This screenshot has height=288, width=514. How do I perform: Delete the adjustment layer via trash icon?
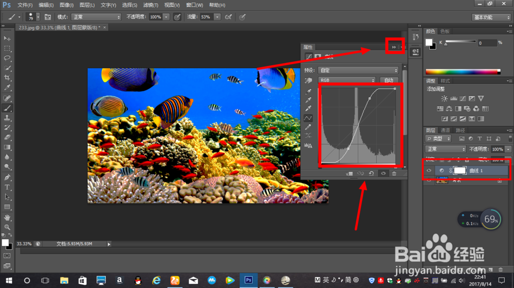[394, 174]
